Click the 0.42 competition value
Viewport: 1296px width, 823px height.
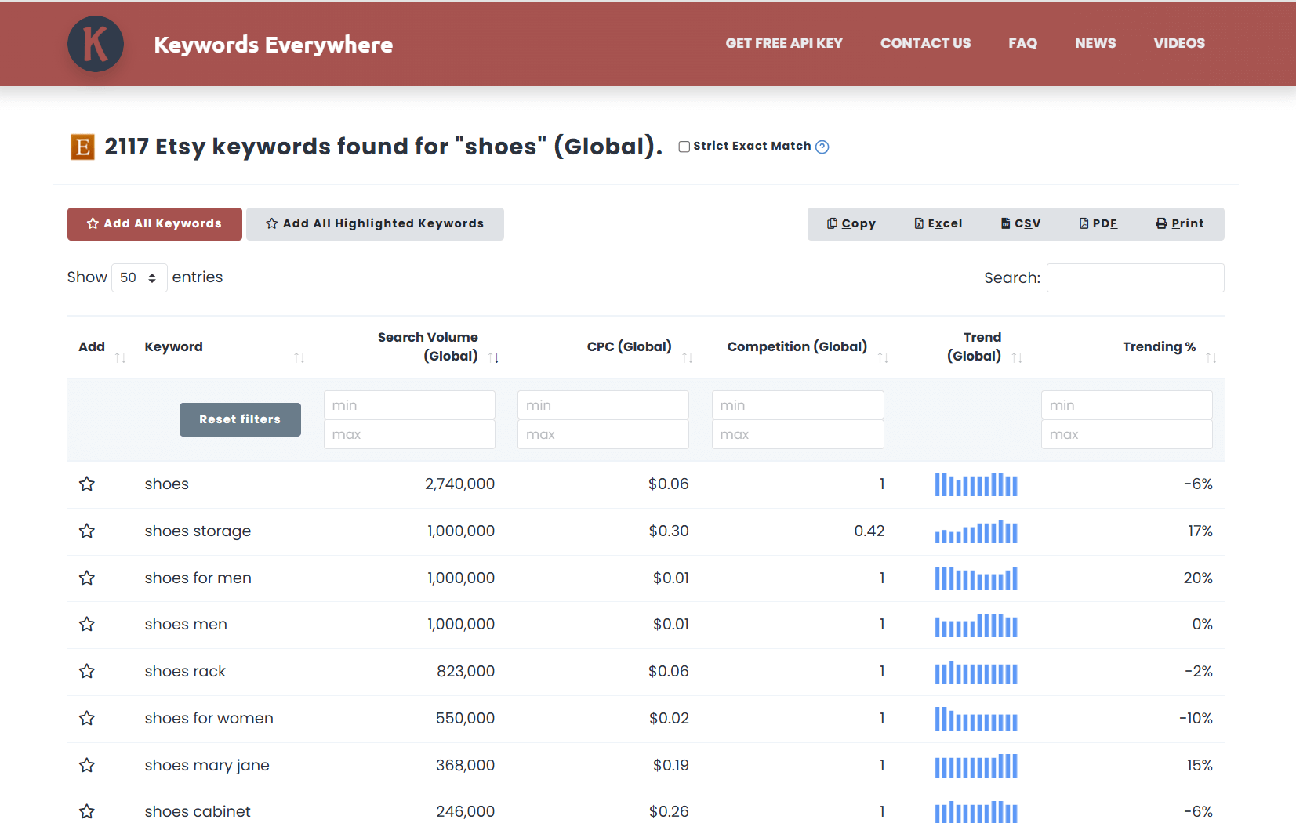pos(869,531)
